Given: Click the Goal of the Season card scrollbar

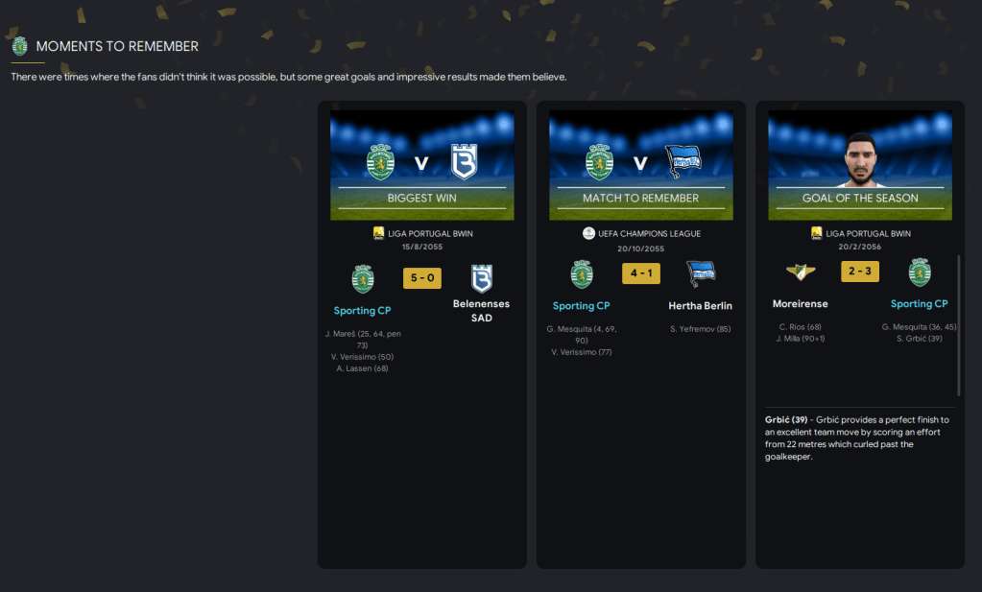Looking at the screenshot, I should [x=958, y=325].
